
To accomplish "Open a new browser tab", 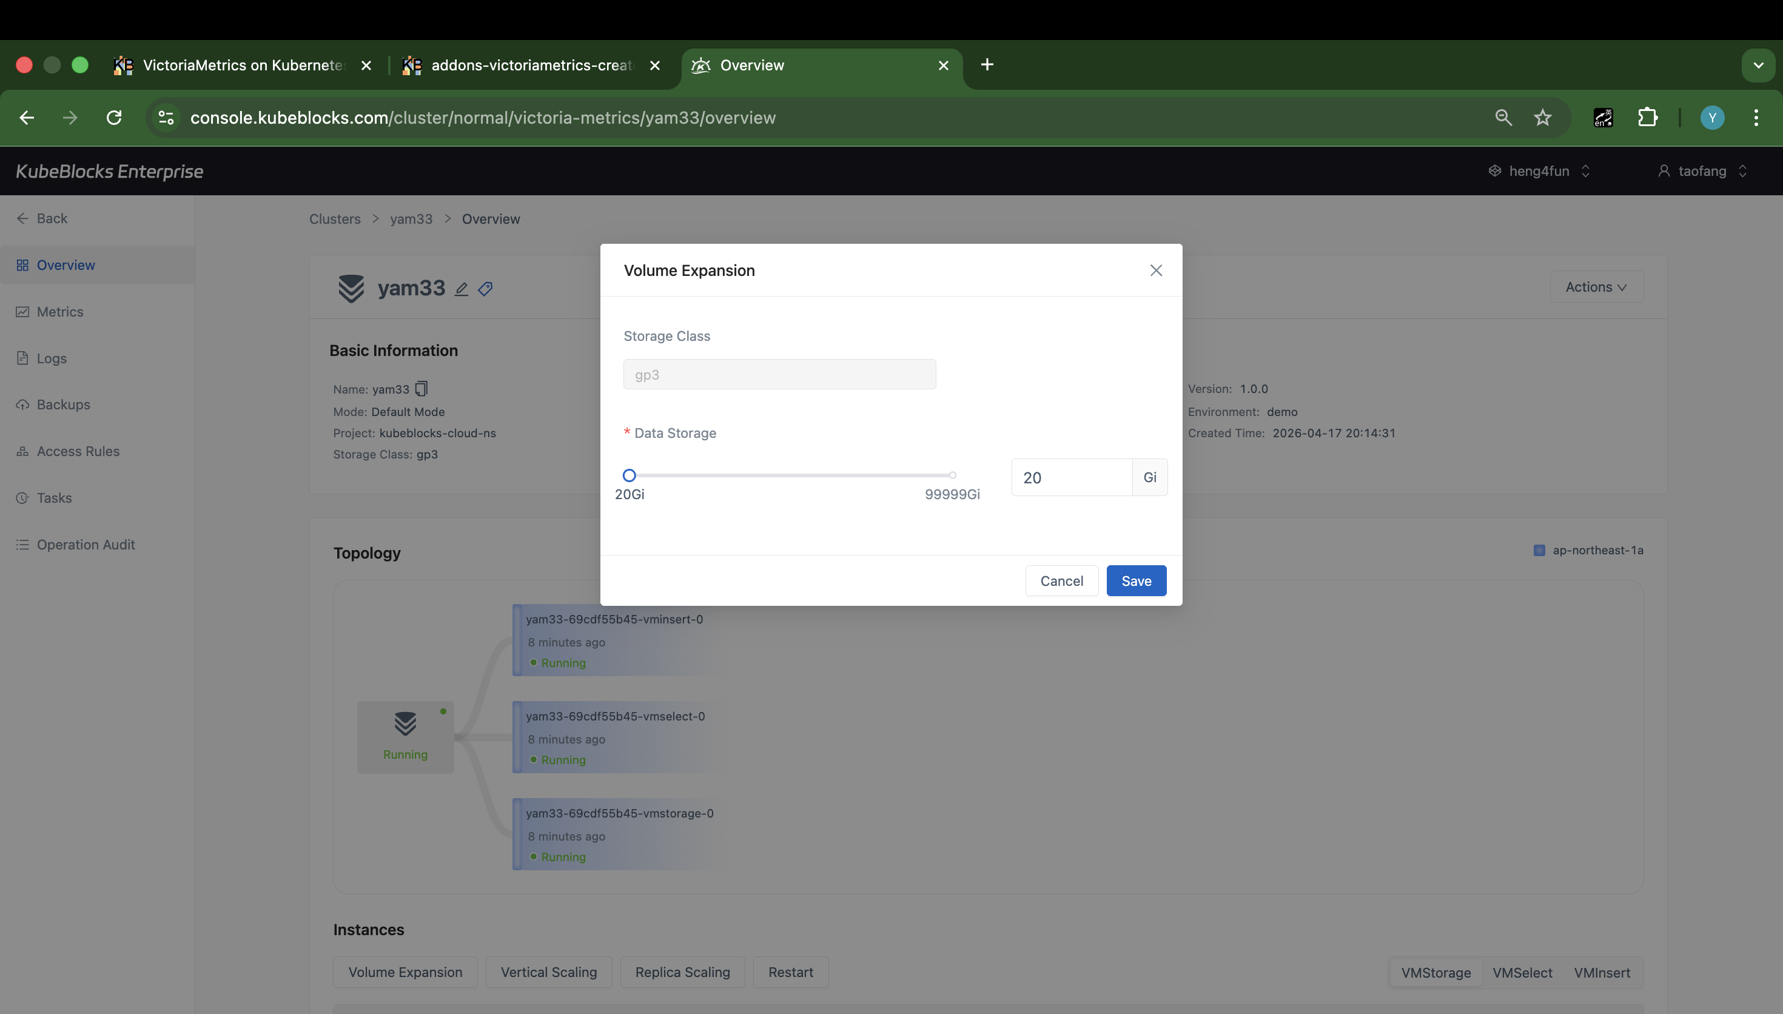I will (987, 65).
